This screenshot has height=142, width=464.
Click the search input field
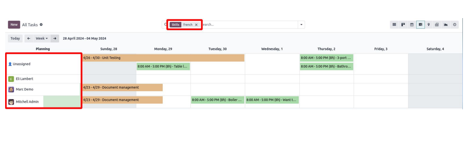point(249,25)
